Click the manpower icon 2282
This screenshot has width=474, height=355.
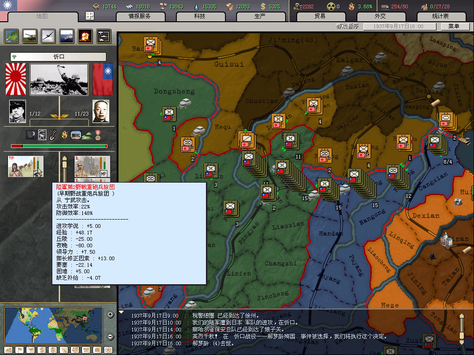(x=297, y=6)
